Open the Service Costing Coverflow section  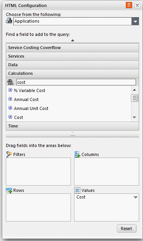[72, 48]
